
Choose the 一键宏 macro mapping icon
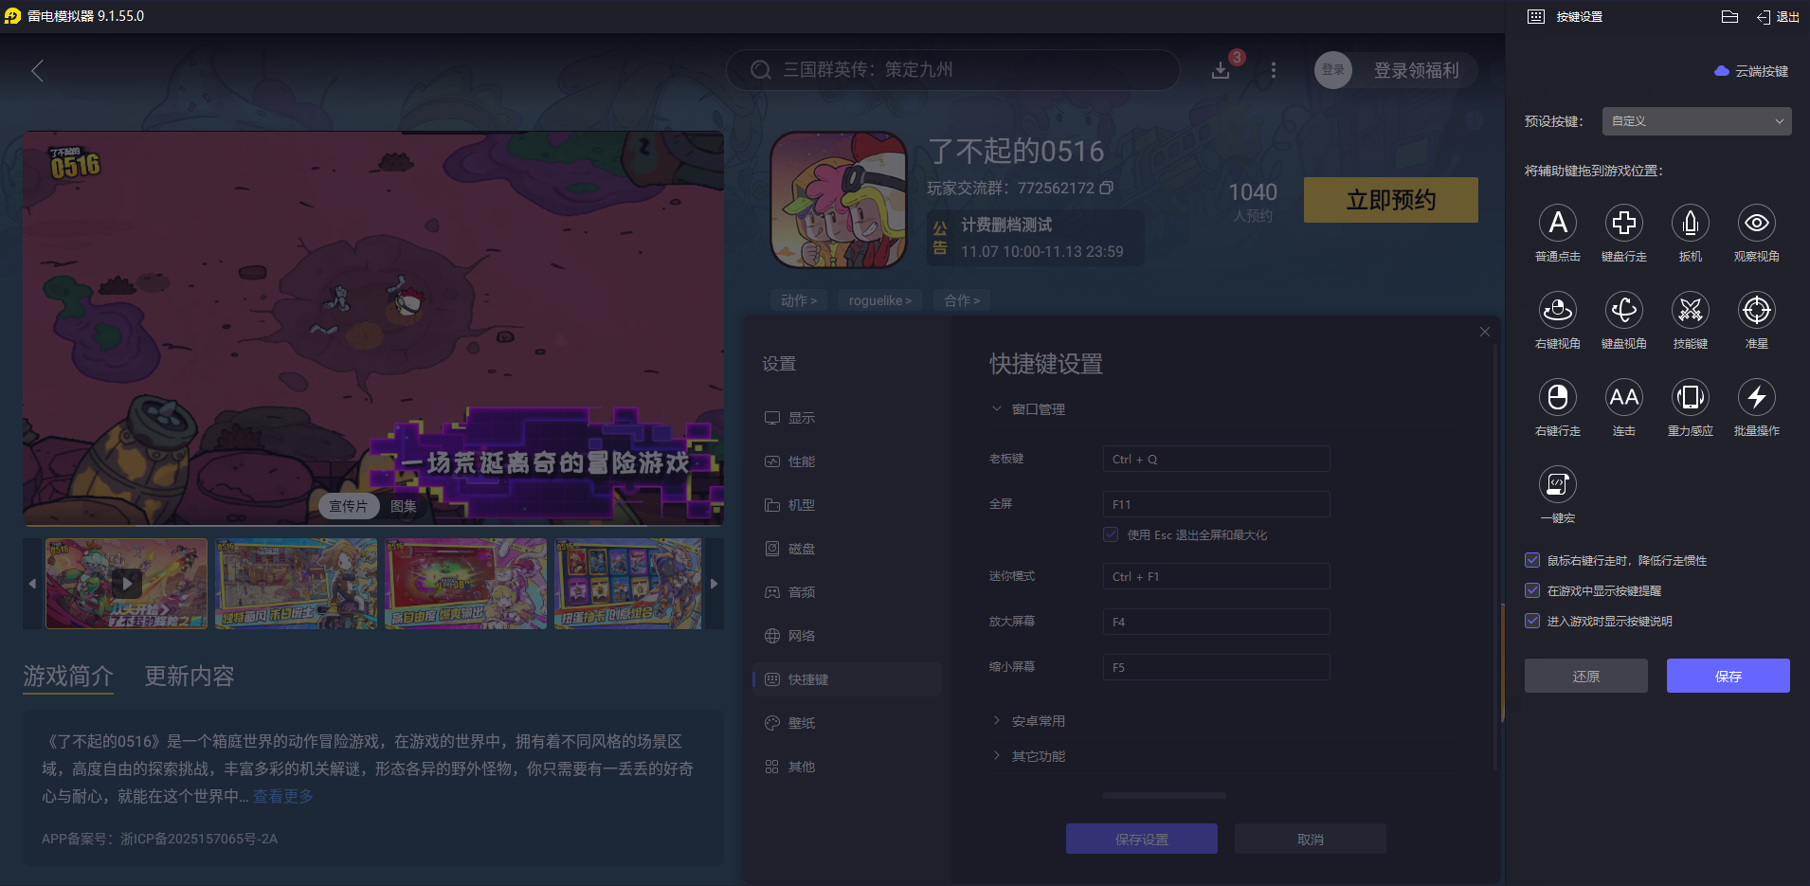coord(1557,485)
